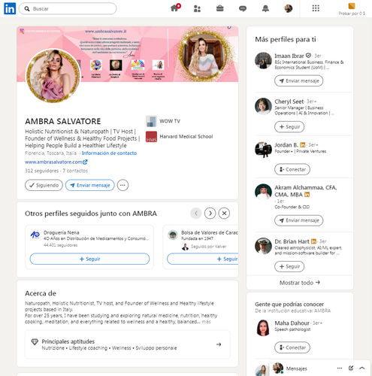
Task: Open 'Principales aptitudes' arrow
Action: 219,344
